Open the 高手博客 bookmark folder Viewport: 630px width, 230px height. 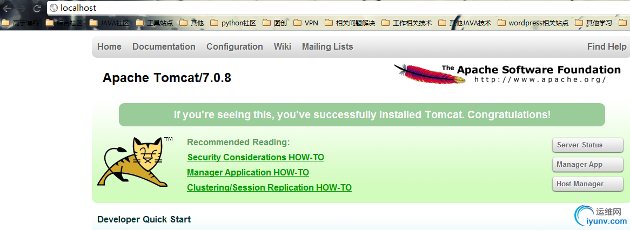[x=20, y=23]
